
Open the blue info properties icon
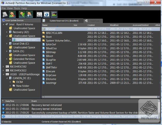tap(46, 14)
